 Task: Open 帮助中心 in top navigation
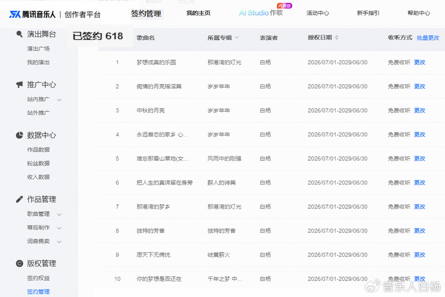[x=419, y=13]
